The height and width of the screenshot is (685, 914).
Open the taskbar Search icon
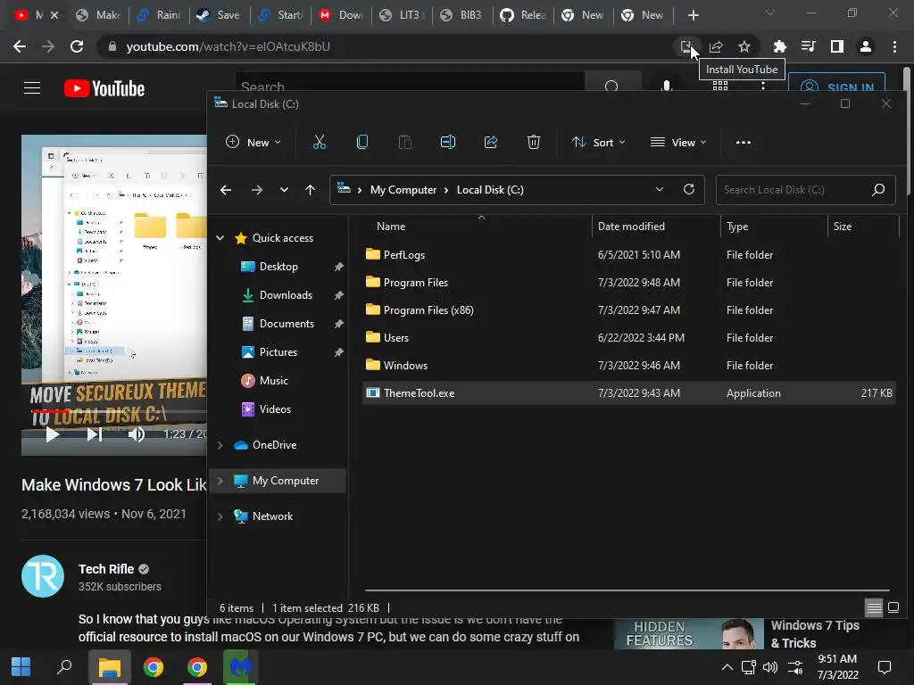click(x=64, y=667)
